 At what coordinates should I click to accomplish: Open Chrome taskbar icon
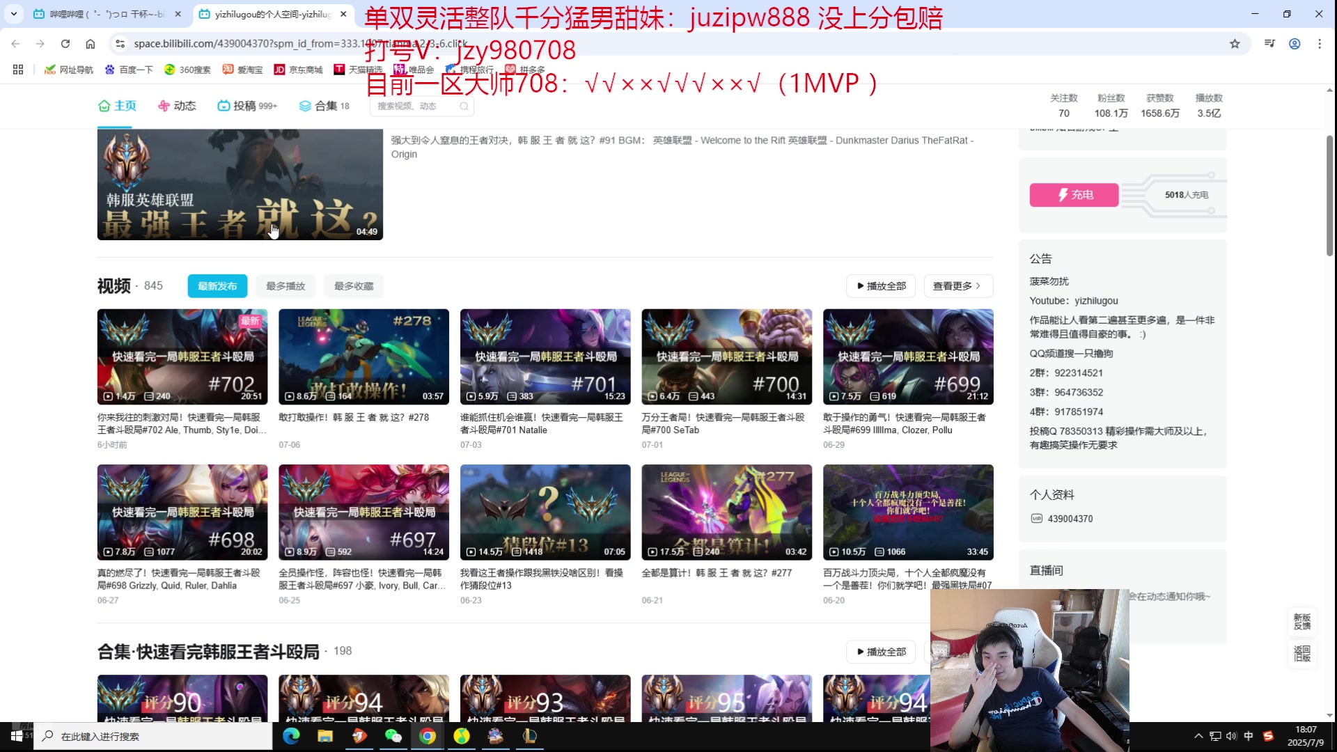pyautogui.click(x=428, y=736)
